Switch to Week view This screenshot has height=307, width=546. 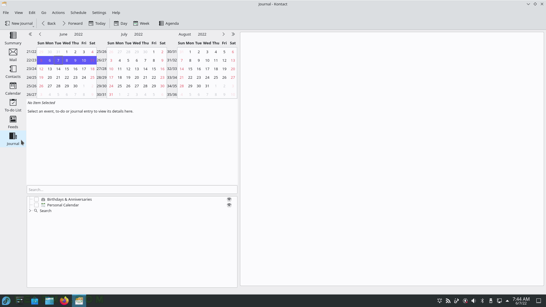[141, 23]
